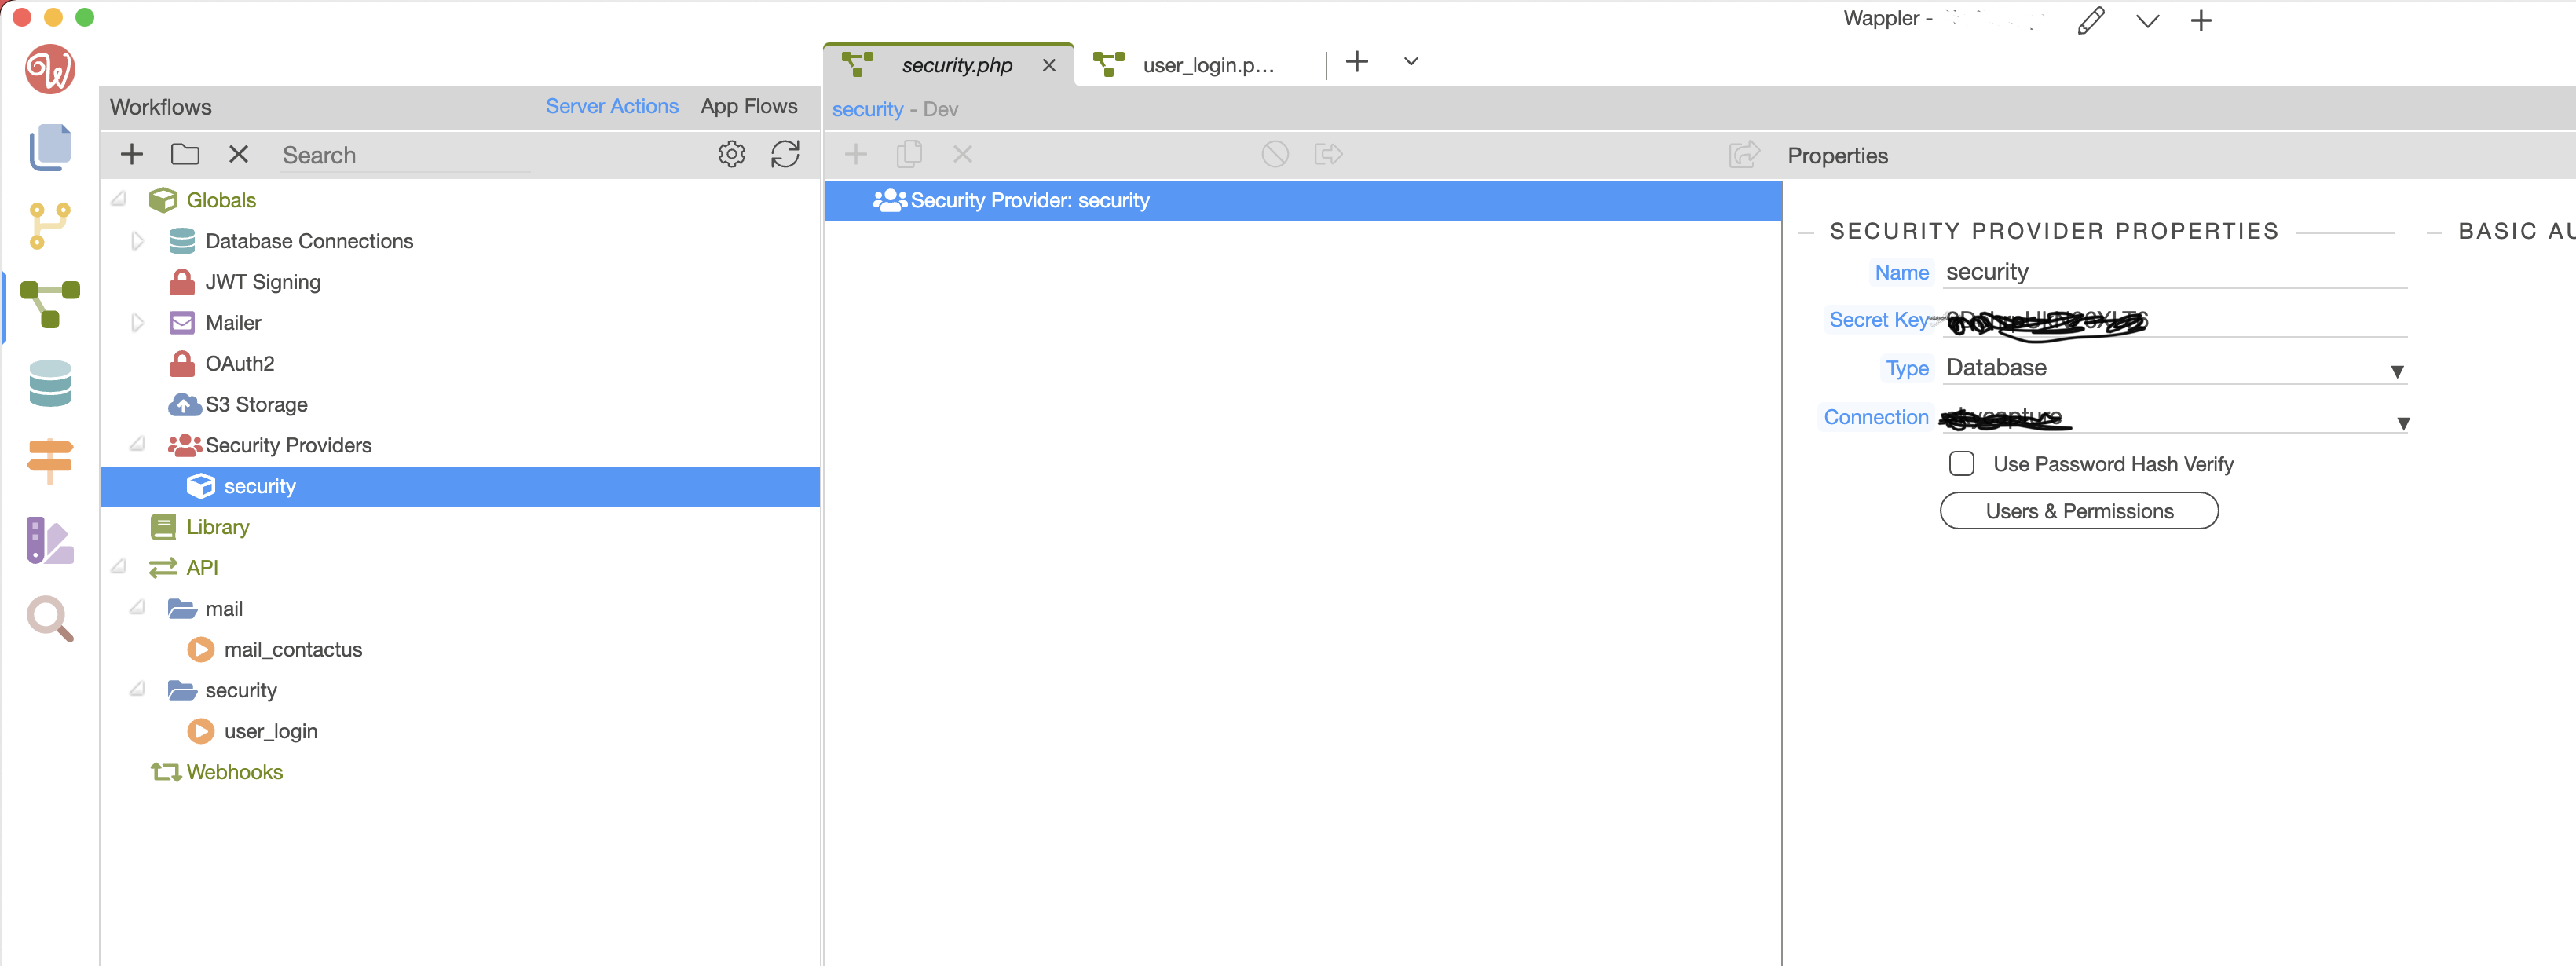This screenshot has height=966, width=2576.
Task: Switch to the user_login.php file tab
Action: coord(1207,66)
